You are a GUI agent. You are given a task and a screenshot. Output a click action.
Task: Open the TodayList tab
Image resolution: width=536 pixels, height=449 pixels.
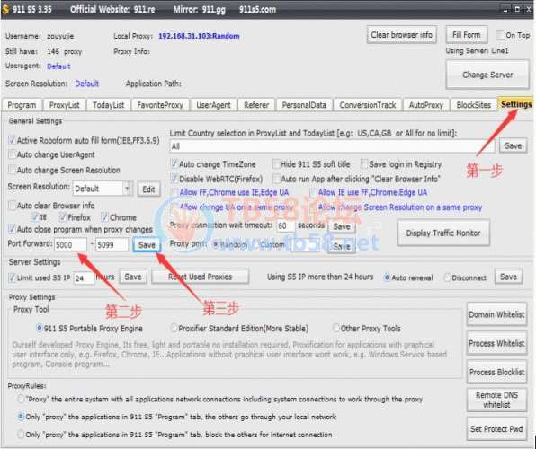click(x=108, y=105)
